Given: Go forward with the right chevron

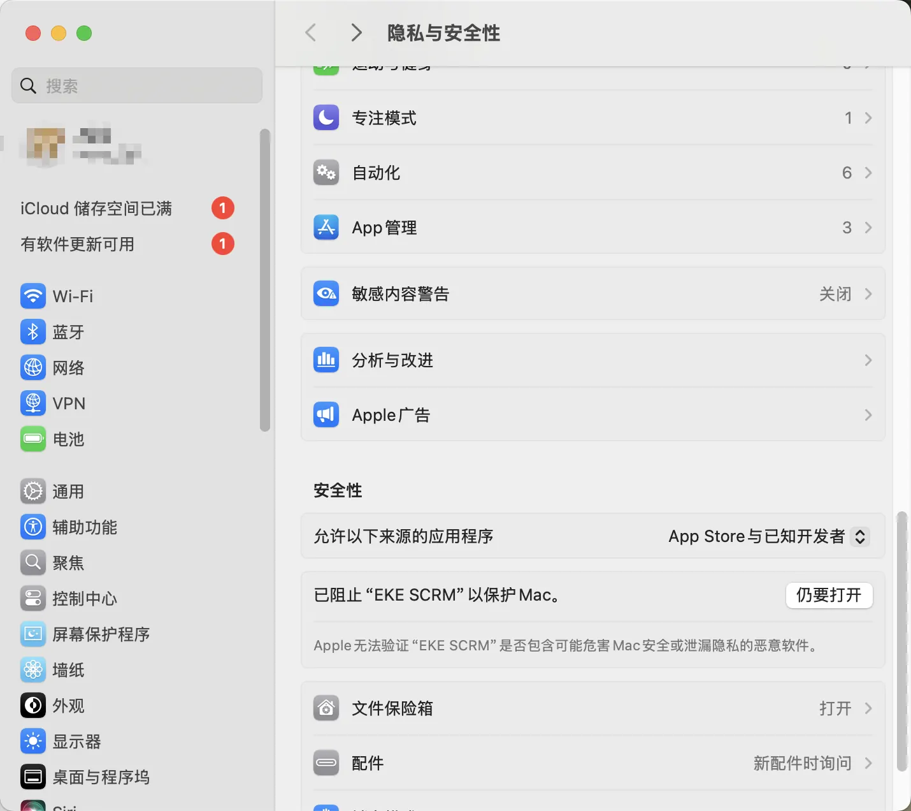Looking at the screenshot, I should 357,33.
